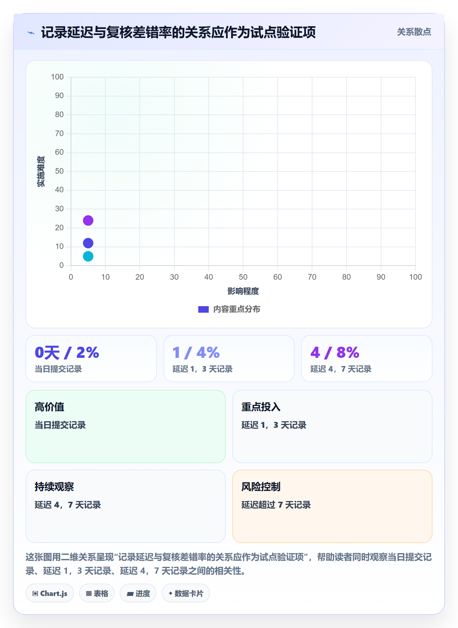Select the 0天 / 2% stat card
458x628 pixels.
pos(91,358)
